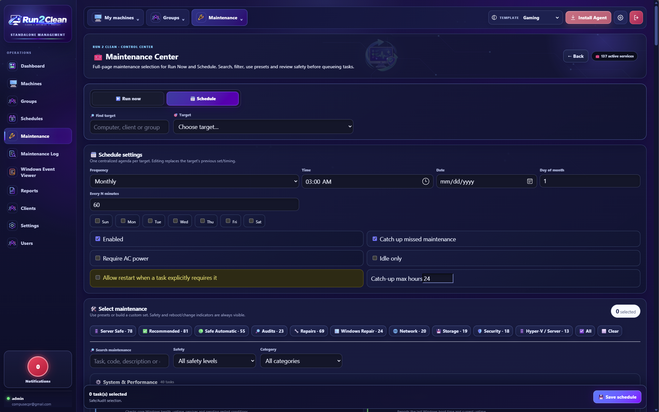The width and height of the screenshot is (659, 412).
Task: Open the All safety levels dropdown
Action: (x=214, y=361)
